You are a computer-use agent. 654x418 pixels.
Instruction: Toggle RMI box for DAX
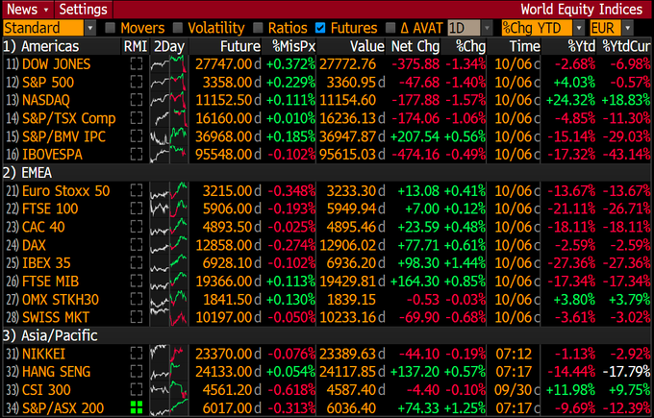tap(137, 245)
